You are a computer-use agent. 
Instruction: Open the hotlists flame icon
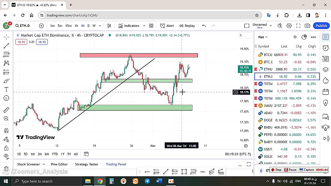(326, 81)
